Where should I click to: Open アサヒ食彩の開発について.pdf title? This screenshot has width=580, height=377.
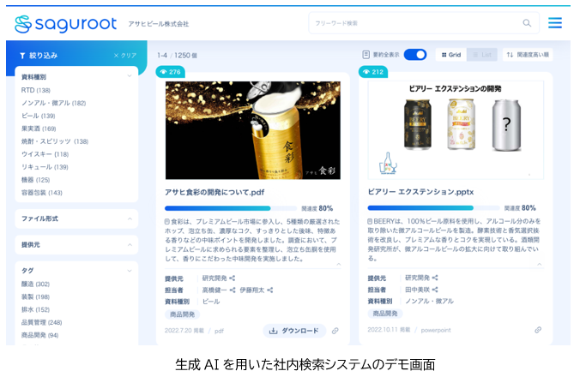214,192
